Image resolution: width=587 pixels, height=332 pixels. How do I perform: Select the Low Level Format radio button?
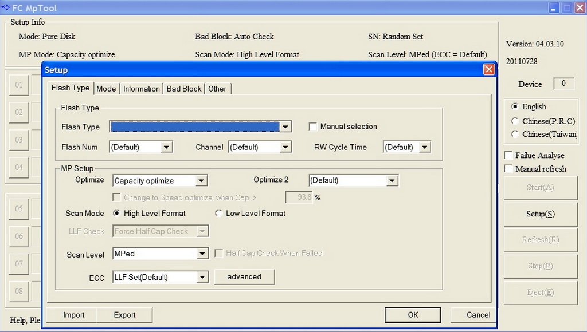pyautogui.click(x=219, y=214)
